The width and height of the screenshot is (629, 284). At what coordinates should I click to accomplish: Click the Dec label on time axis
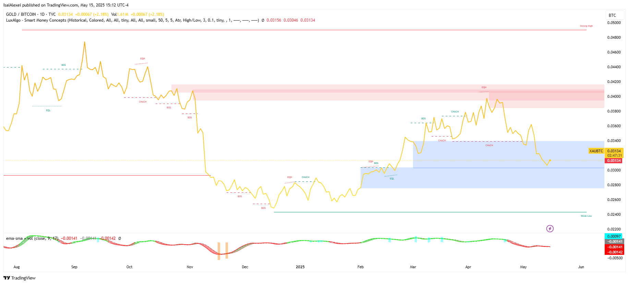click(x=245, y=267)
